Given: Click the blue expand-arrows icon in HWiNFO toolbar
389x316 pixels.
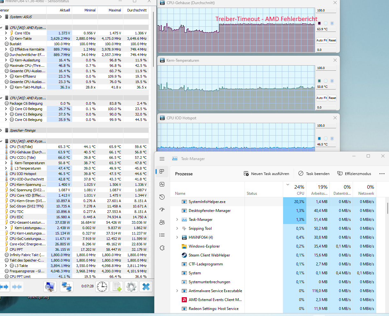Looking at the screenshot, I should point(4,287).
